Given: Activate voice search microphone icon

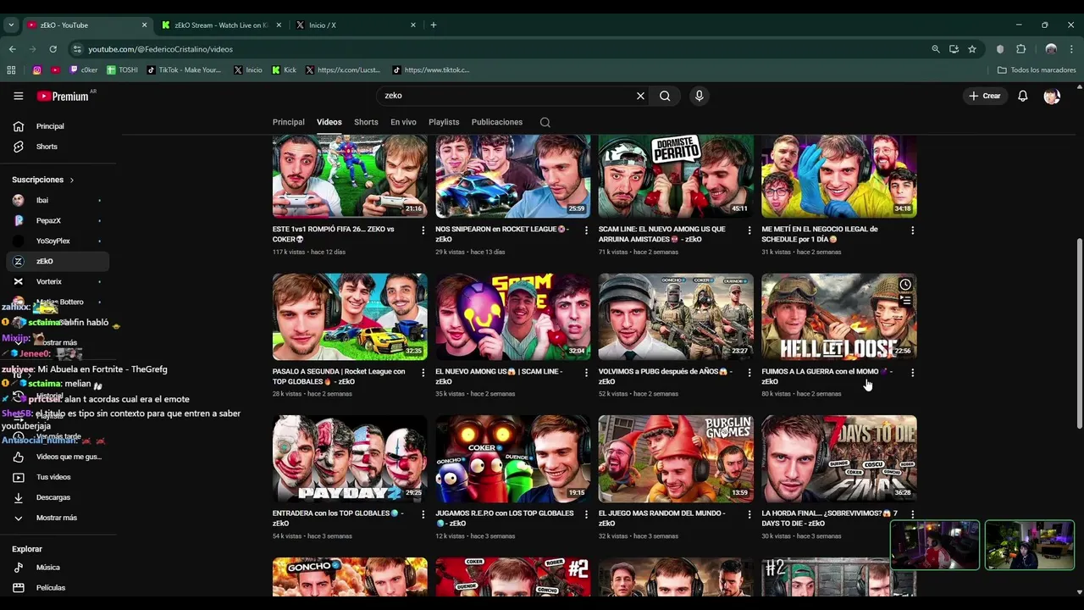Looking at the screenshot, I should coord(699,96).
